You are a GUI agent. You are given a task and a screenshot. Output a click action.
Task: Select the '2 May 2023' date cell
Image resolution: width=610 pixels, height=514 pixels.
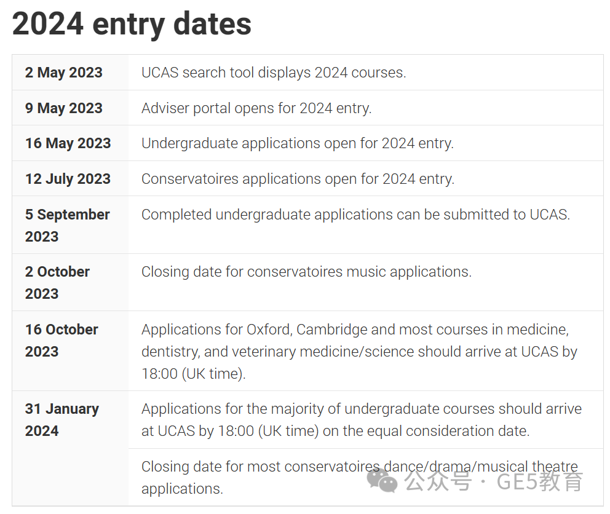(70, 73)
